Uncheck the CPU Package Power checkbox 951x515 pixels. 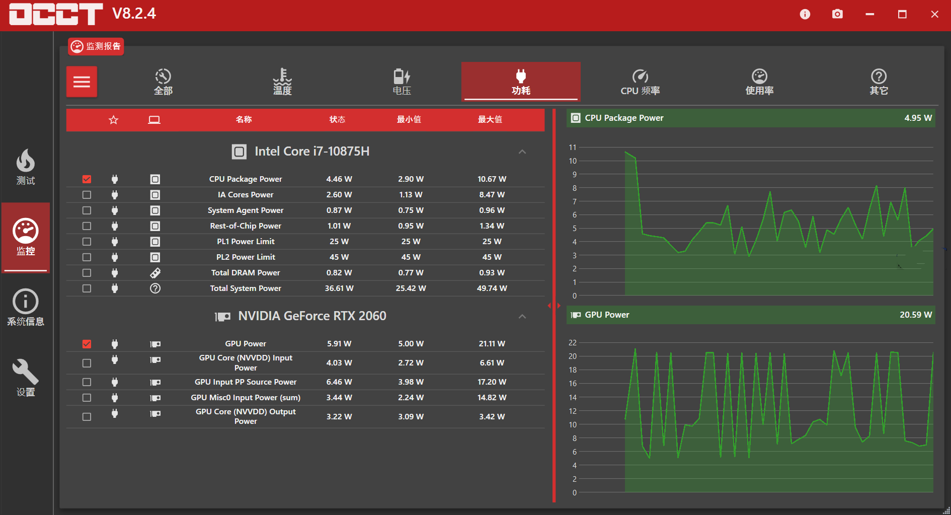87,179
